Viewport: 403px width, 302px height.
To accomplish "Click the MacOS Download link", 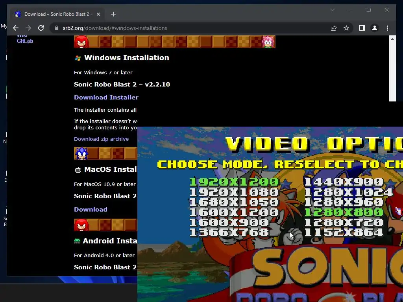I will point(91,209).
